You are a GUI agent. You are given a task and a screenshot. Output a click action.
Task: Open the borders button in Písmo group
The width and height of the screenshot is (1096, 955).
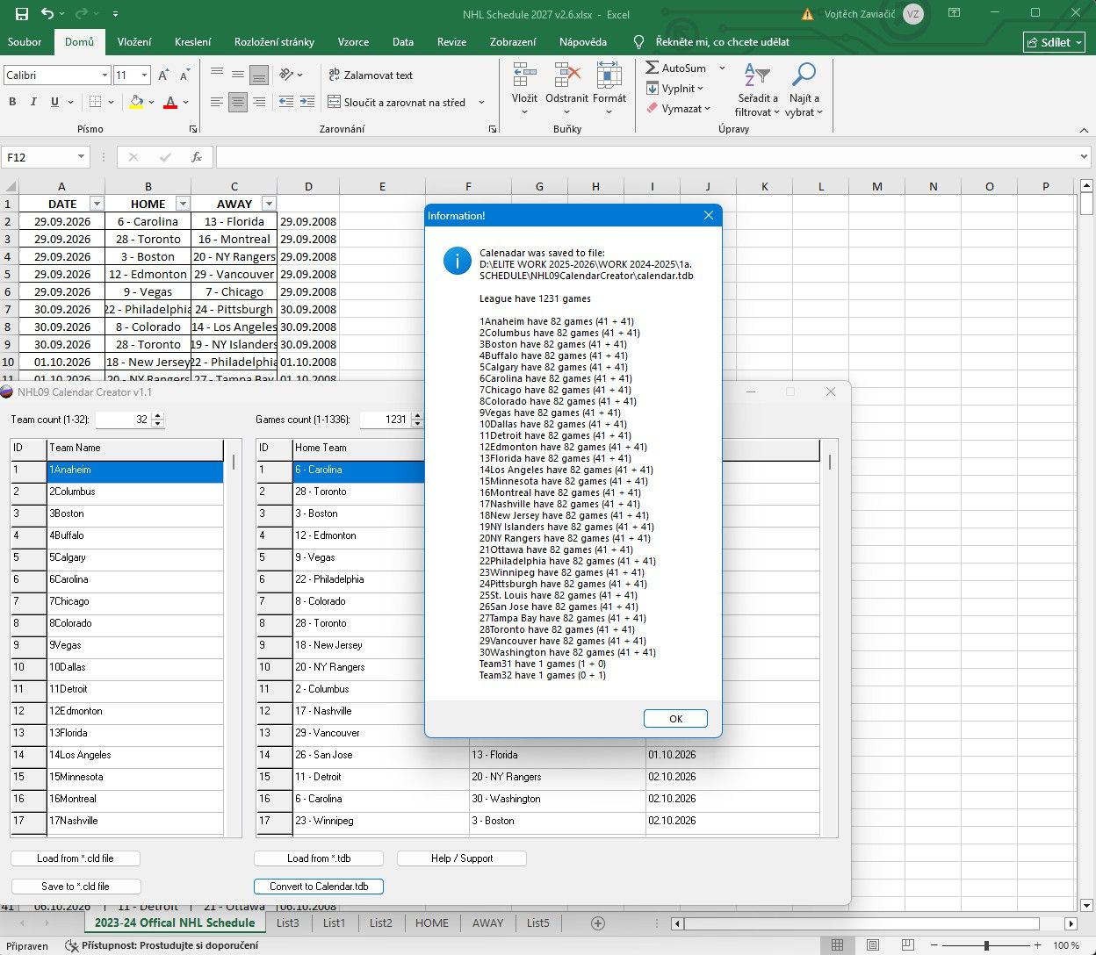pyautogui.click(x=96, y=103)
